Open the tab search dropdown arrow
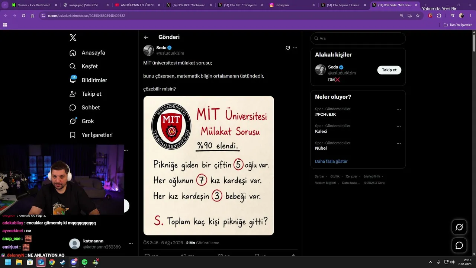This screenshot has height=268, width=476. pos(5,5)
